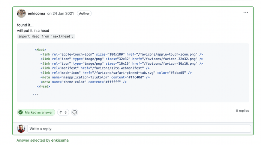Screen dimensions: 261x145
Task: Open the enkicoma username link in the header
Action: coord(36,13)
